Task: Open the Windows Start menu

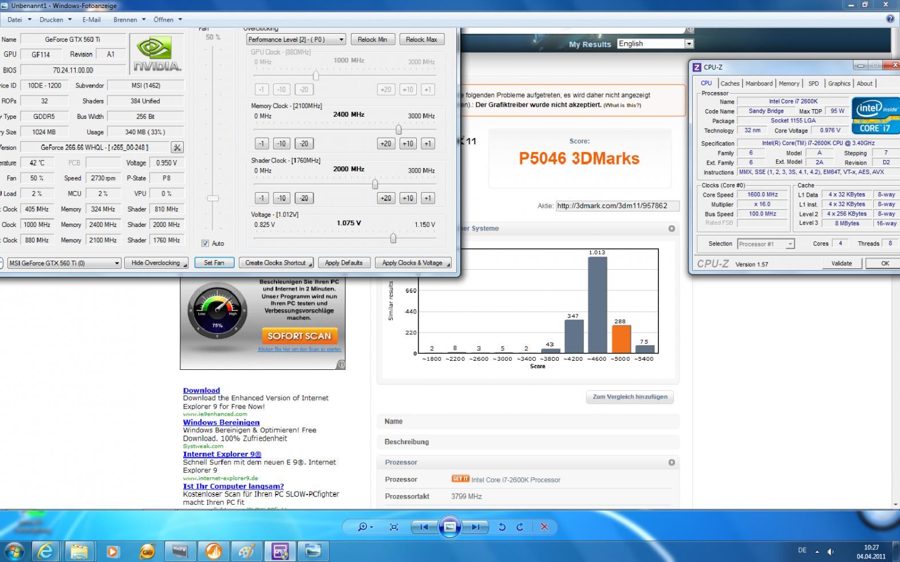Action: 14,551
